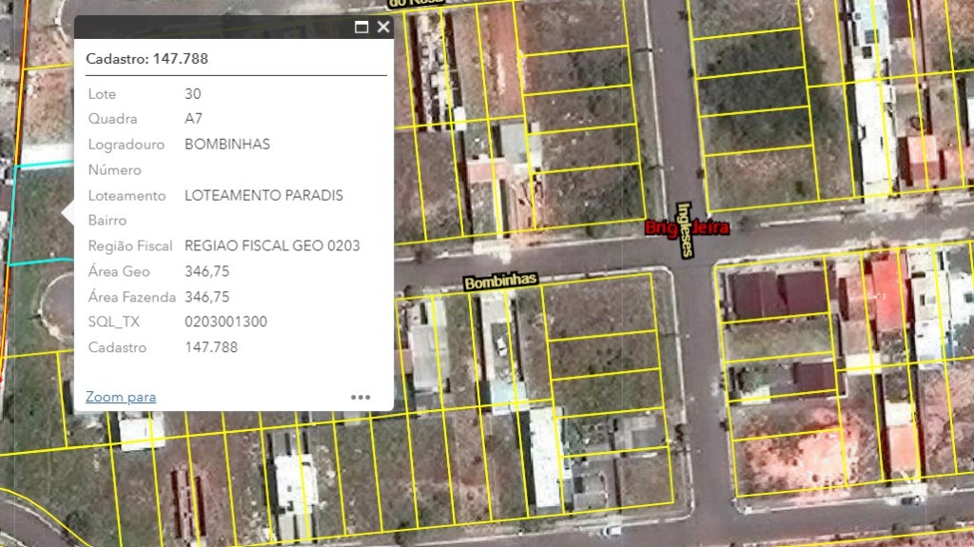Select the Quadra value 'A7'

[x=193, y=118]
